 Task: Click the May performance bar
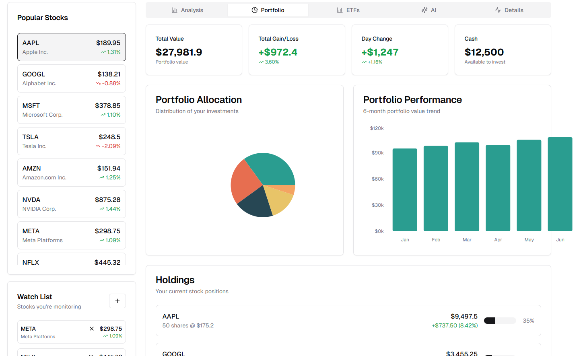tap(529, 185)
